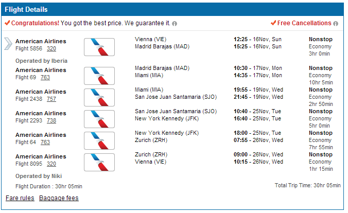Click the American Airlines logo for Flight 2438
348x213 pixels.
click(x=99, y=97)
